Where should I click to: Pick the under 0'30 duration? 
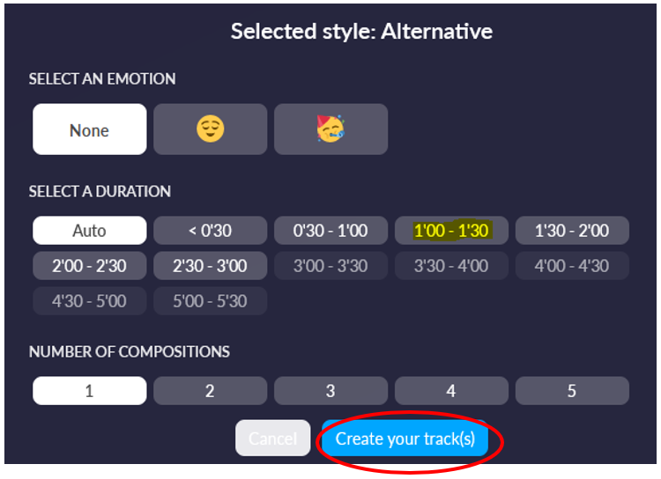(210, 231)
